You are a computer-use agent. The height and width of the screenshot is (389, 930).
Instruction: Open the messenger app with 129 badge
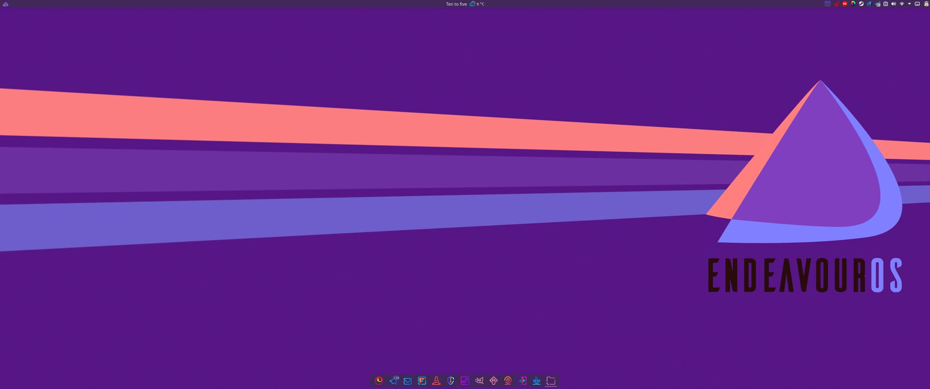click(x=394, y=381)
